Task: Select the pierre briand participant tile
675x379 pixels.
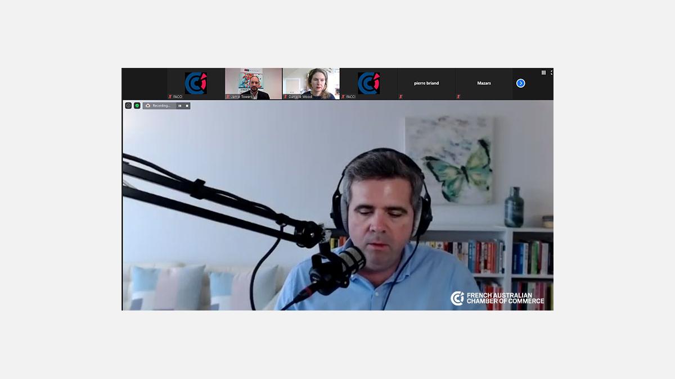Action: 426,83
